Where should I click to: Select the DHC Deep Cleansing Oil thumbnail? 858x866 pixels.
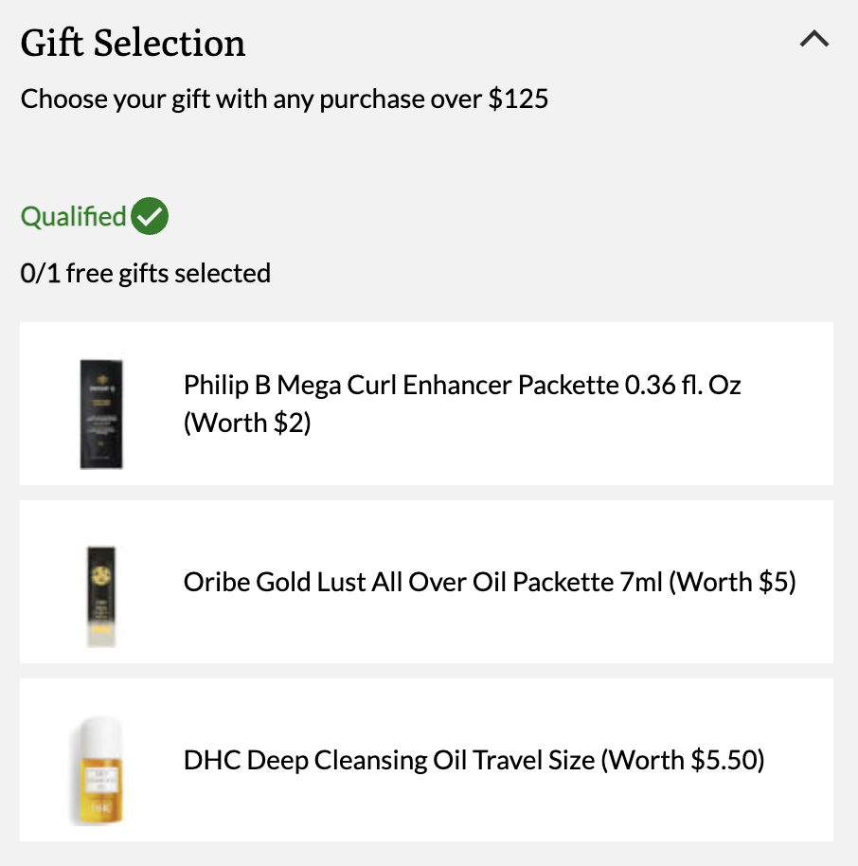98,771
